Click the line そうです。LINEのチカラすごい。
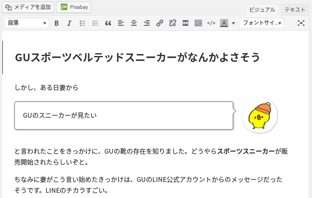The image size is (312, 198). [x=61, y=190]
